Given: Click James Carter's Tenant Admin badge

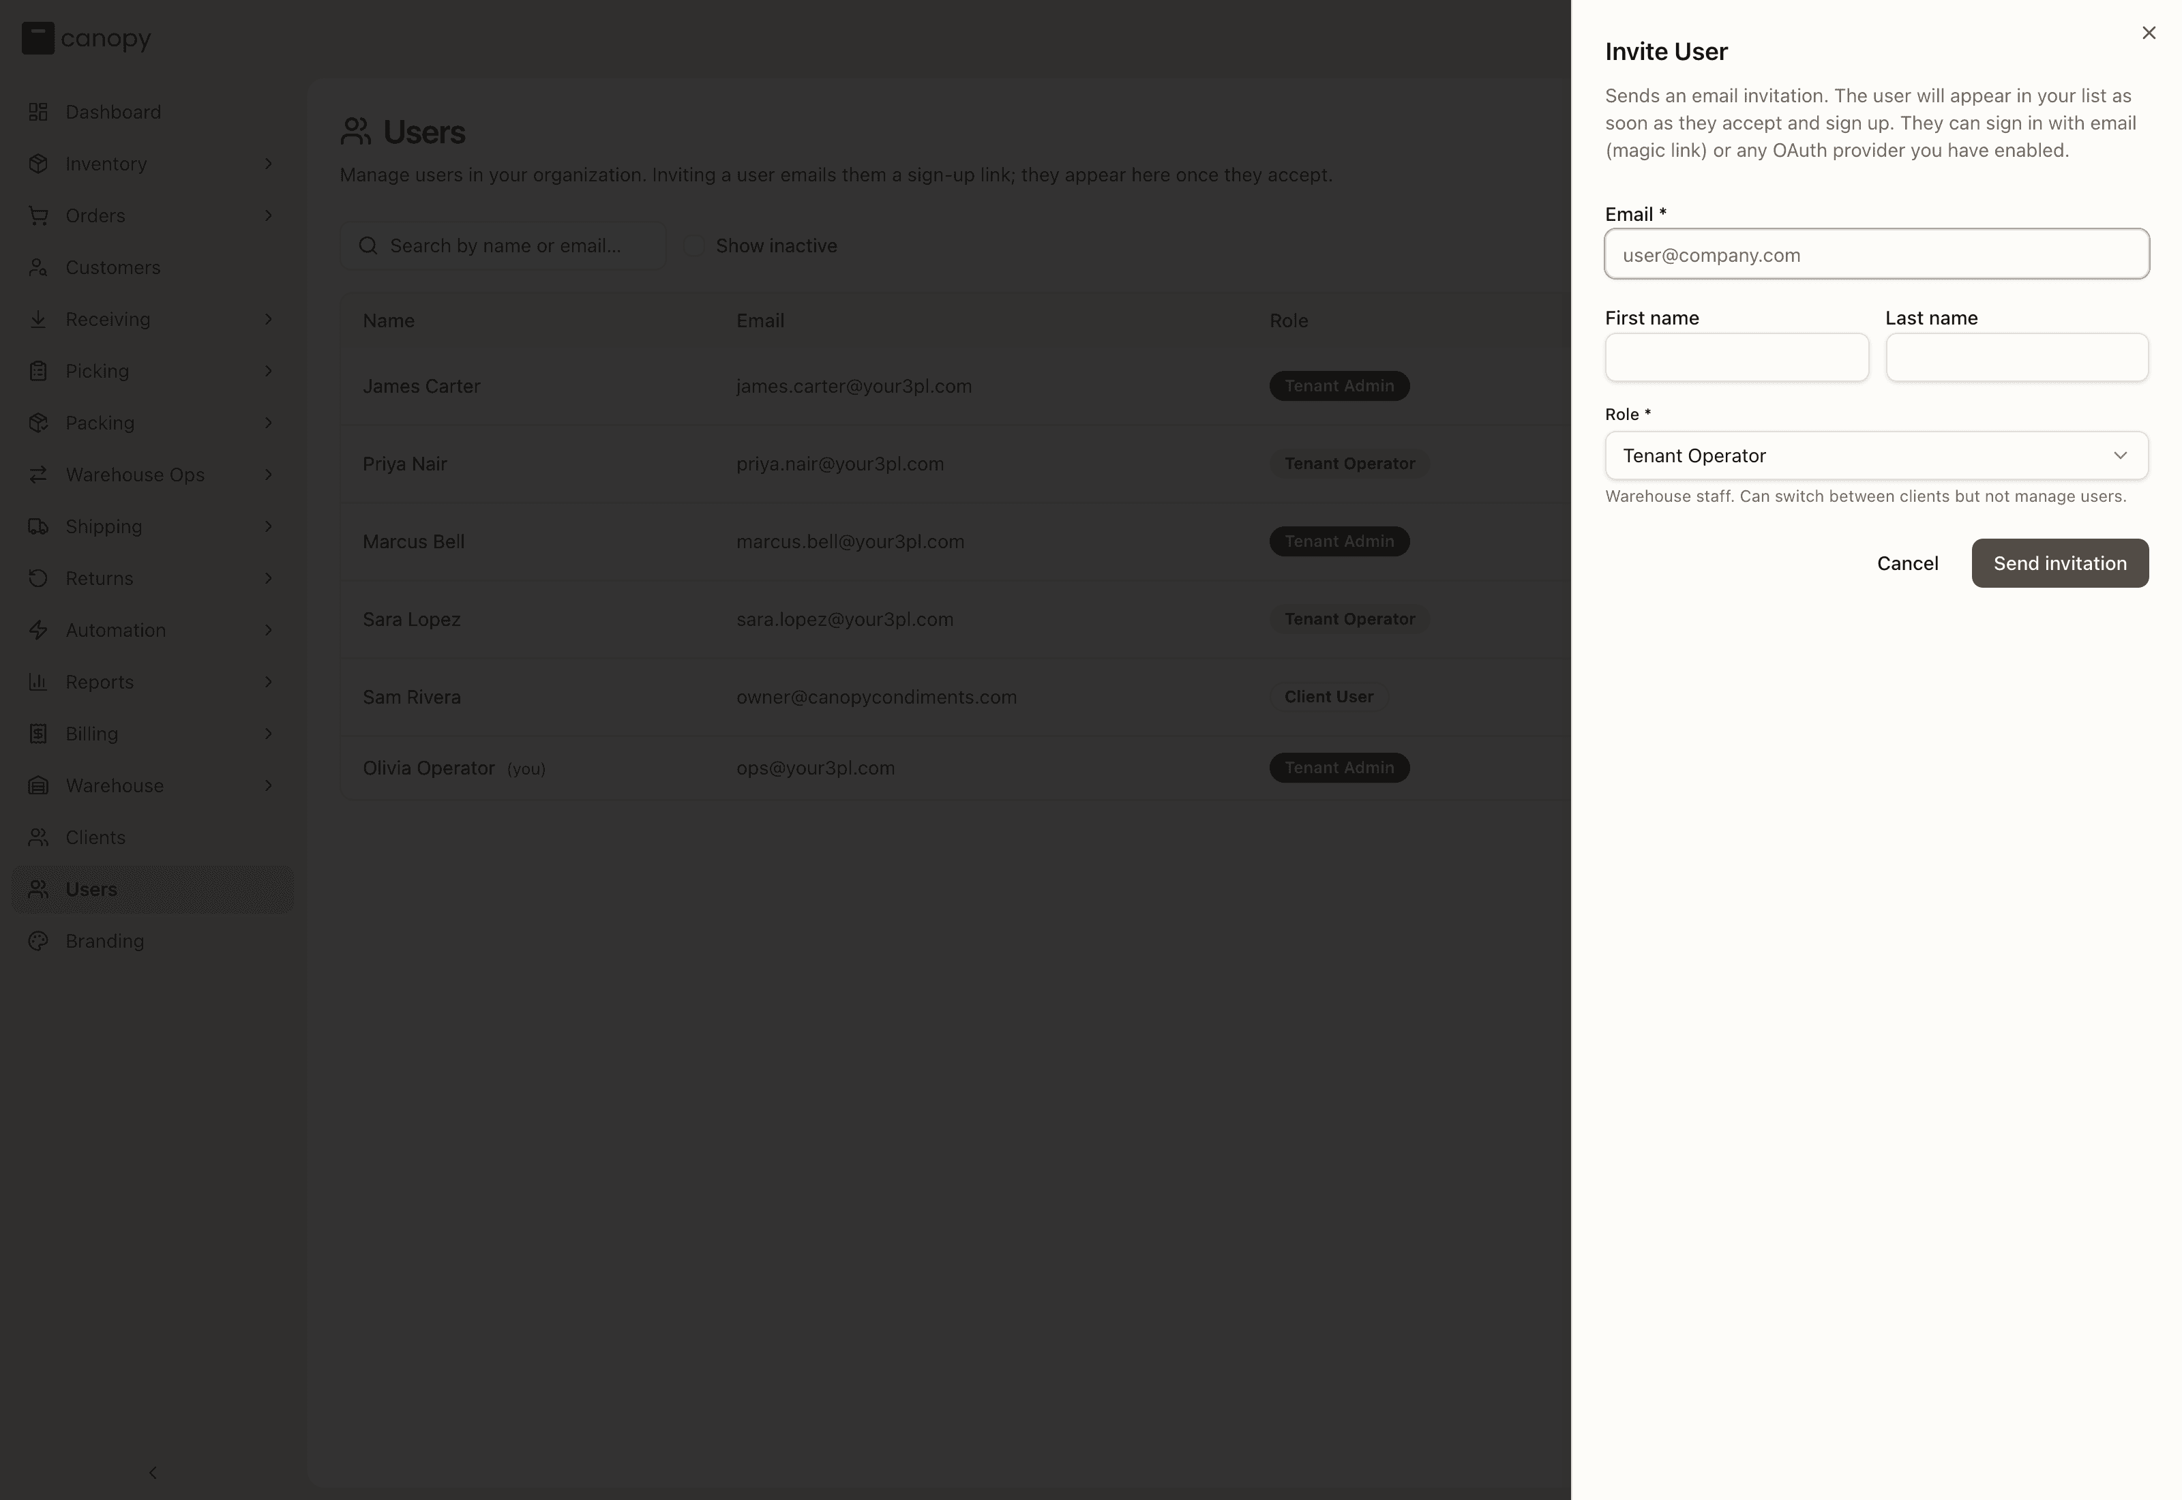Looking at the screenshot, I should tap(1339, 387).
